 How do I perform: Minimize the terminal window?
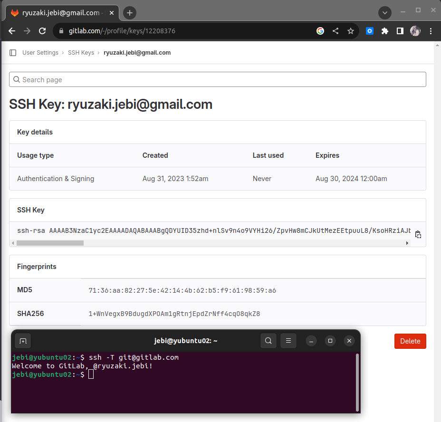tap(311, 341)
